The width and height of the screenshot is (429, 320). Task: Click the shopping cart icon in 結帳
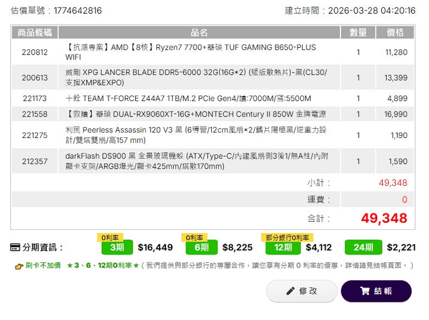(365, 291)
